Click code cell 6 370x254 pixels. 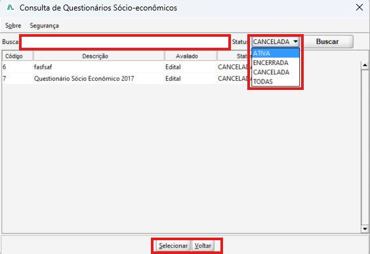point(18,67)
